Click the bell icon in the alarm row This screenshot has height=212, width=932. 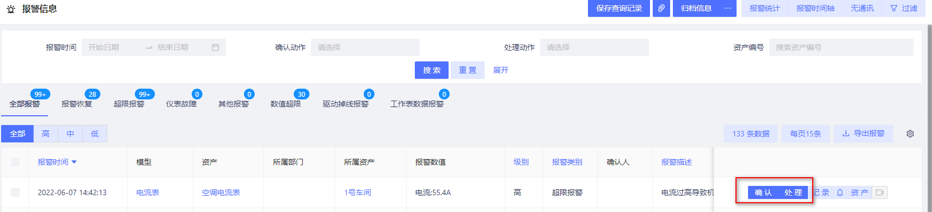tap(840, 192)
